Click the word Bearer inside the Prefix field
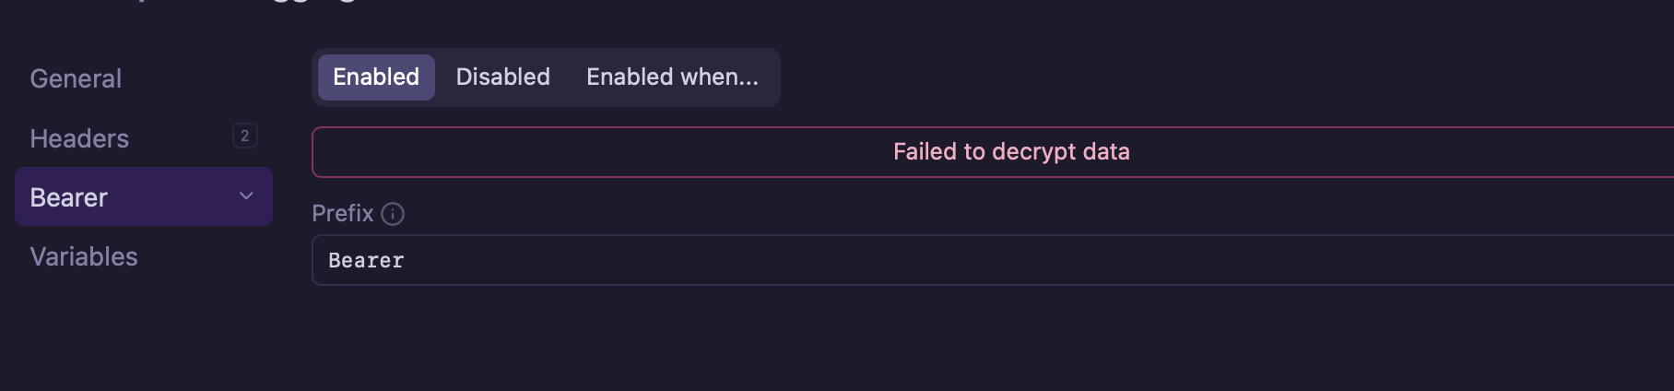Screen dimensions: 1674x391 click(x=366, y=261)
